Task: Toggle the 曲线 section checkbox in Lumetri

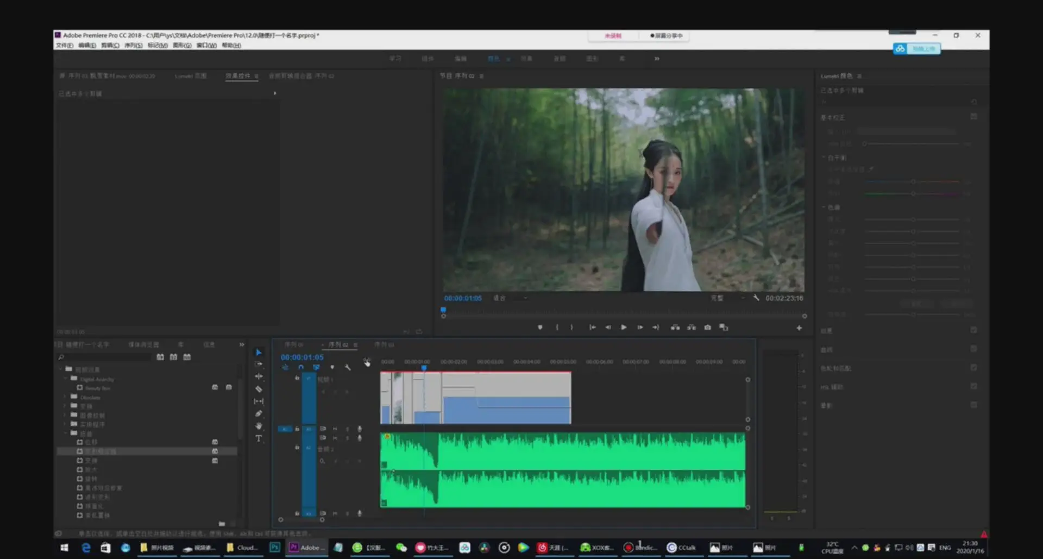Action: tap(973, 349)
